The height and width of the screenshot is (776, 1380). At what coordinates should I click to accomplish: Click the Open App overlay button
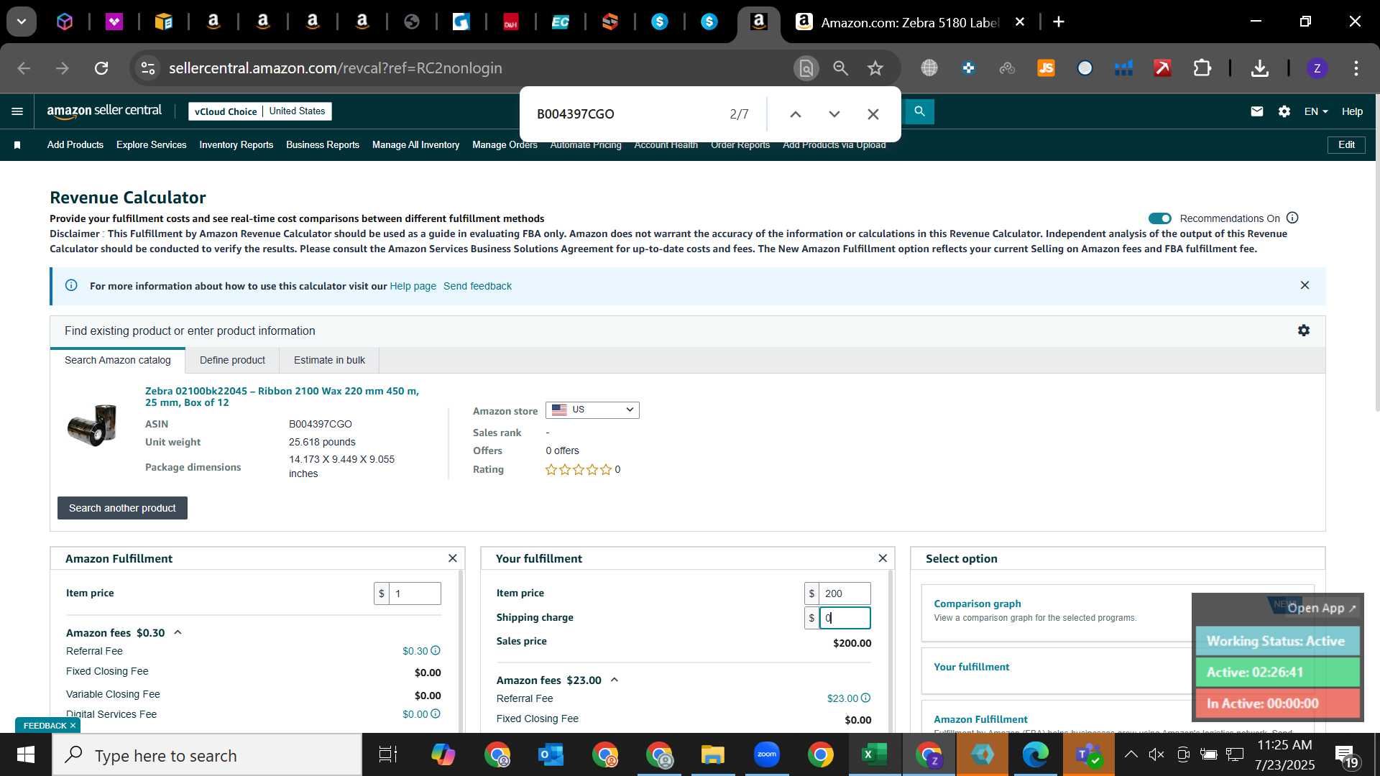(1321, 608)
